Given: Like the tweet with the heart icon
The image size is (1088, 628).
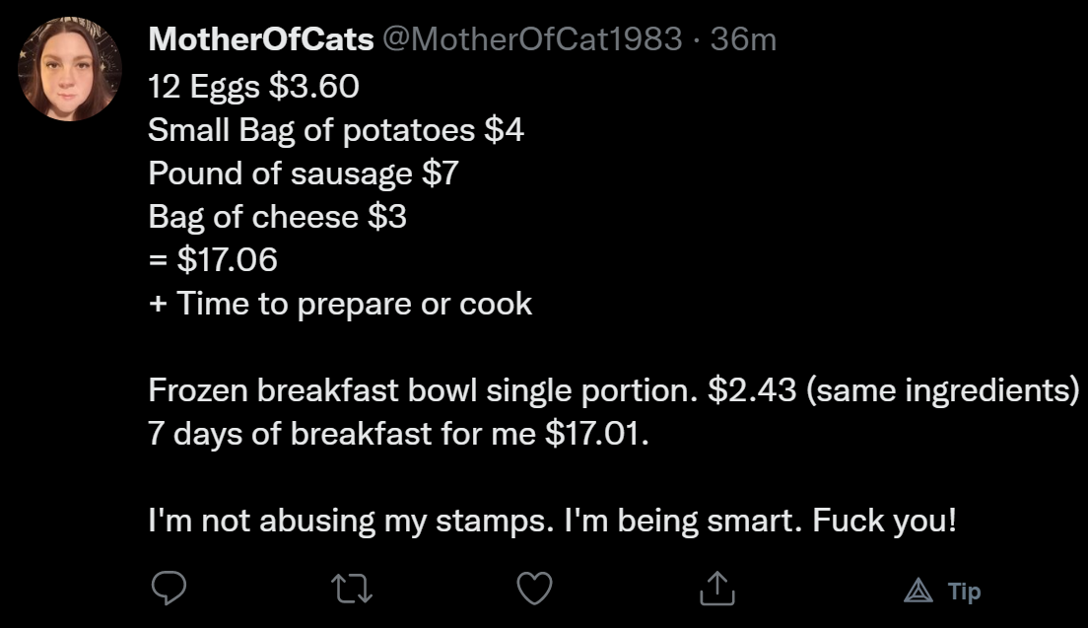Looking at the screenshot, I should (534, 589).
